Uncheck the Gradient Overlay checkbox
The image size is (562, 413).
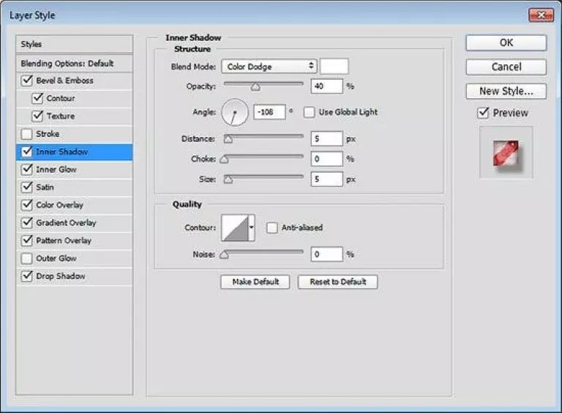27,223
